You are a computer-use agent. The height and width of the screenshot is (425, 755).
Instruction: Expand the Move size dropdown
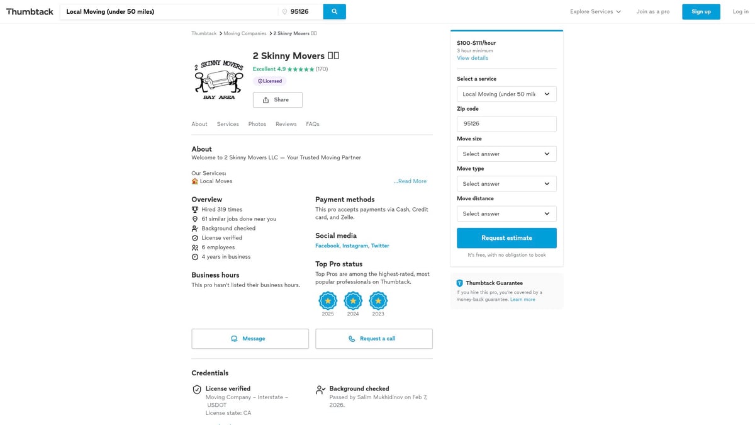pyautogui.click(x=506, y=154)
